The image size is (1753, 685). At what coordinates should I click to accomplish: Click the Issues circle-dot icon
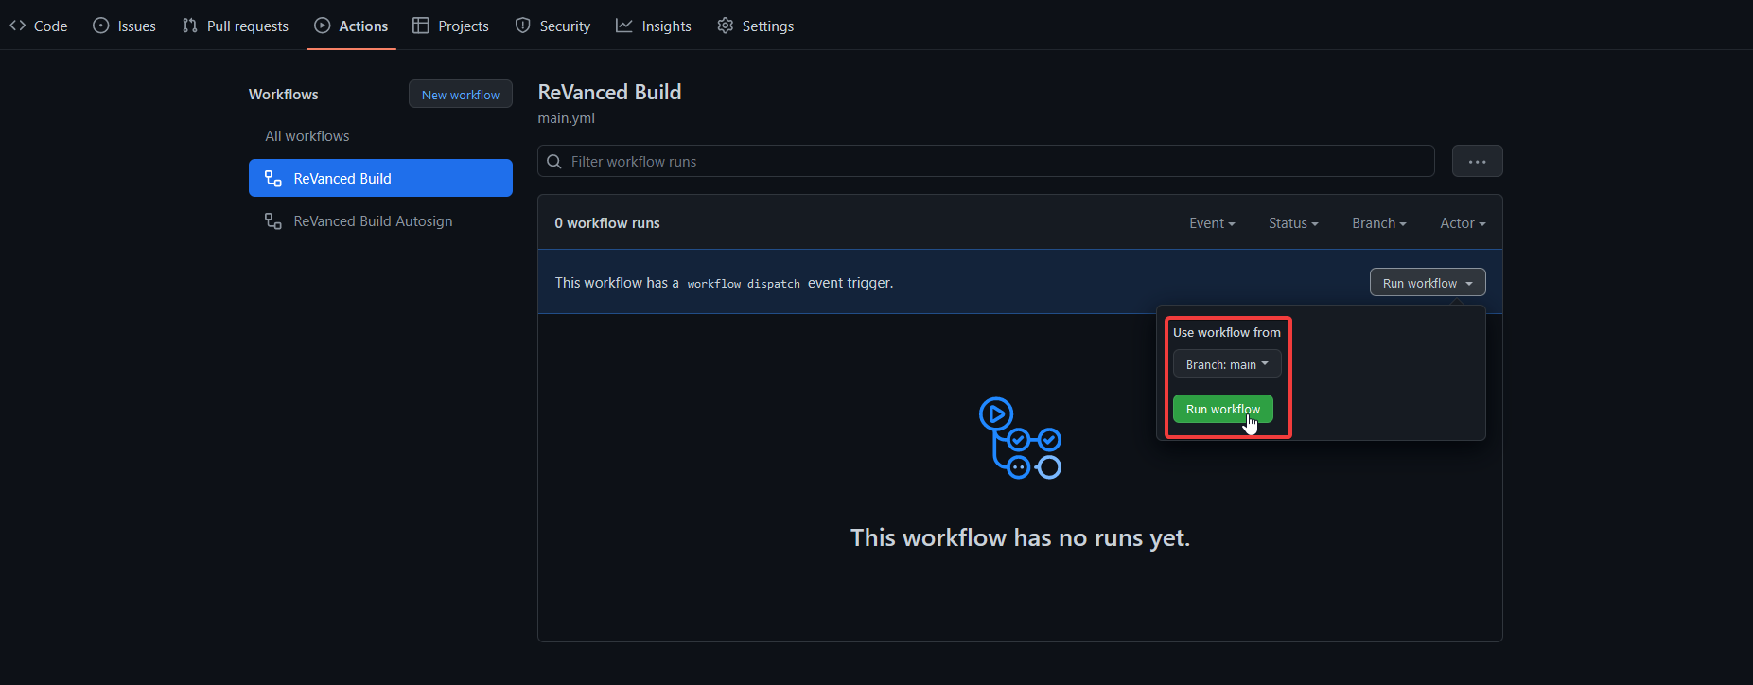[101, 26]
